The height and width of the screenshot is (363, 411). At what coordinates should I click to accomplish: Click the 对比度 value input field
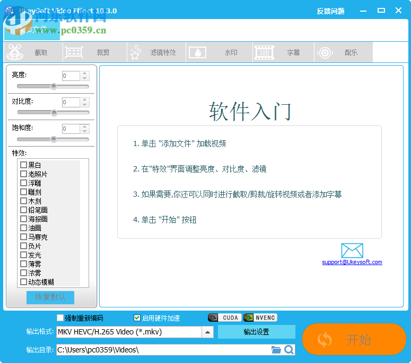pos(71,102)
